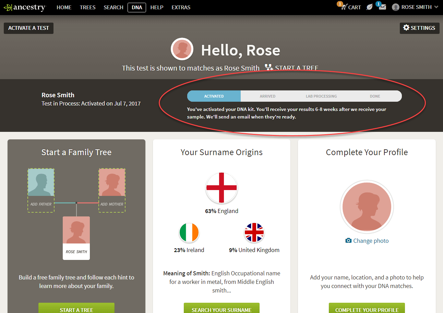This screenshot has height=313, width=443.
Task: Click the COMPLETE YOUR PROFILE button
Action: coord(367,308)
